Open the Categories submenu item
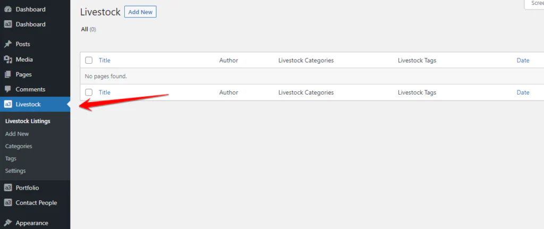 tap(19, 146)
